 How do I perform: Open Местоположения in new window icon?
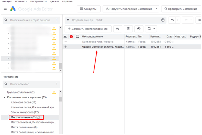[38, 117]
